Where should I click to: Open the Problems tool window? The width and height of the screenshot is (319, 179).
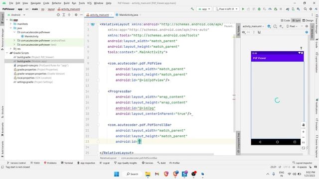tap(50, 163)
